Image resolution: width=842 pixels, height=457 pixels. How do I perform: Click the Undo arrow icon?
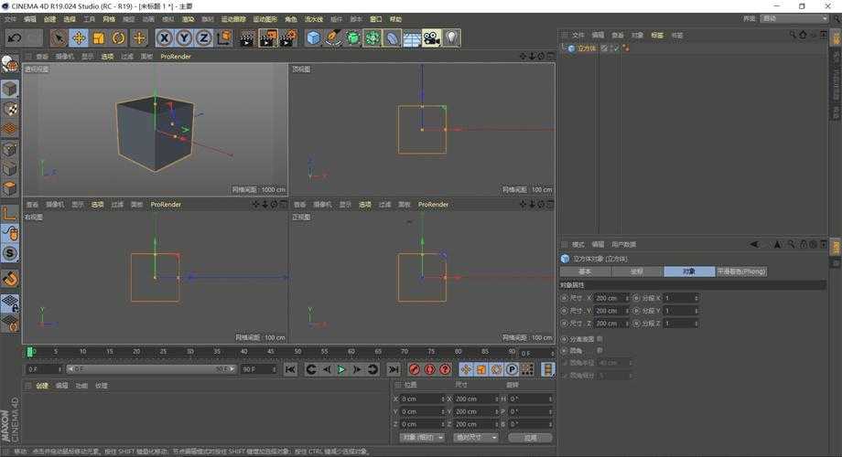tap(15, 38)
